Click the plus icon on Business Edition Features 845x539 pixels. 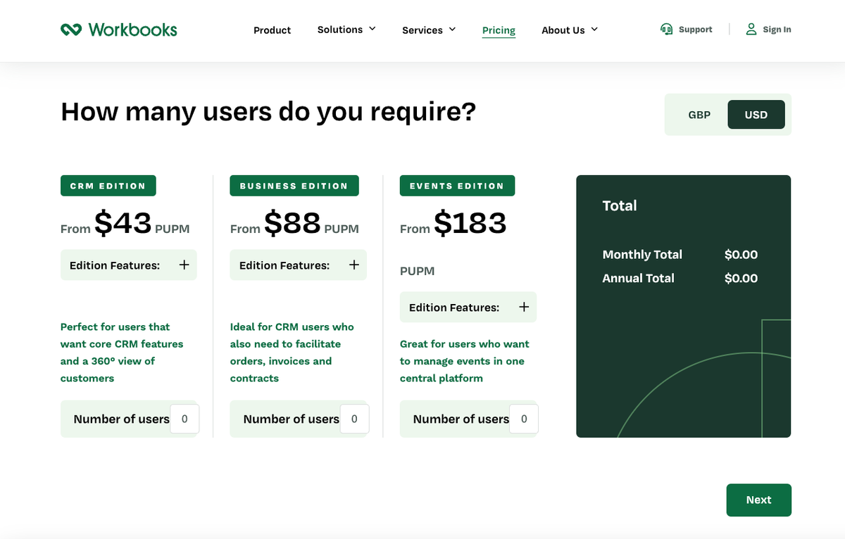pyautogui.click(x=353, y=265)
